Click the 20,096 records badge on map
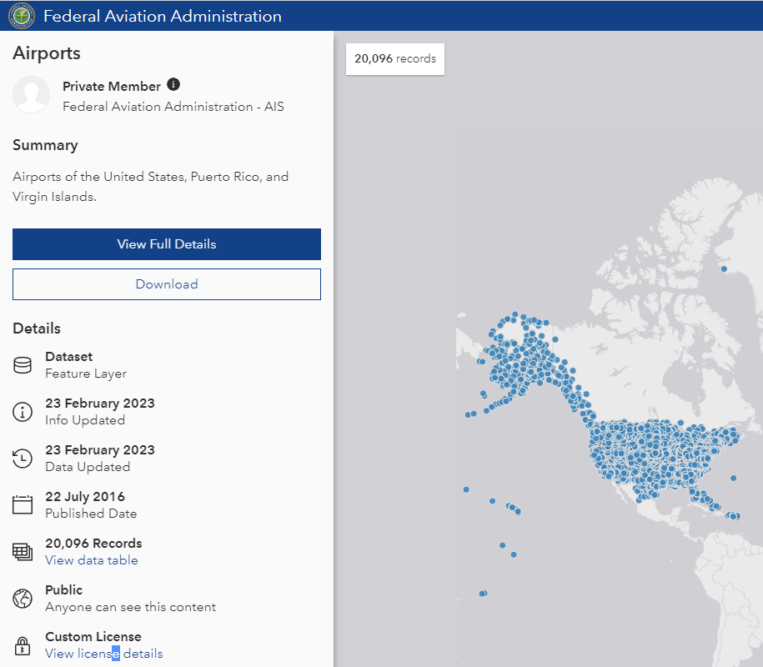 pos(395,59)
